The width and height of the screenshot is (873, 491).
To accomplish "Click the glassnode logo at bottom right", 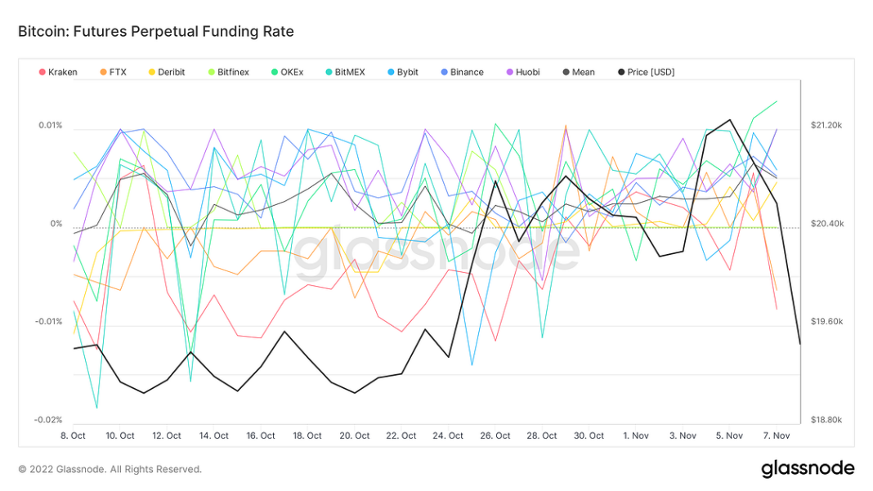I will pyautogui.click(x=808, y=468).
